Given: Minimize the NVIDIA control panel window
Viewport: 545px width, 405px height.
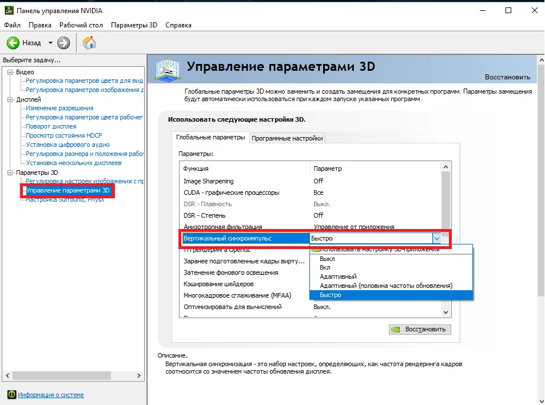Looking at the screenshot, I should pyautogui.click(x=483, y=10).
